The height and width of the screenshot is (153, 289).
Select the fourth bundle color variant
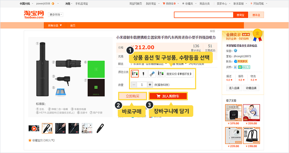coord(160,74)
